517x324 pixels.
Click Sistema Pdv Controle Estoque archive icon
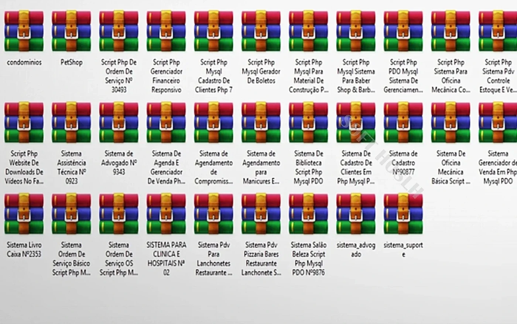[x=498, y=31]
